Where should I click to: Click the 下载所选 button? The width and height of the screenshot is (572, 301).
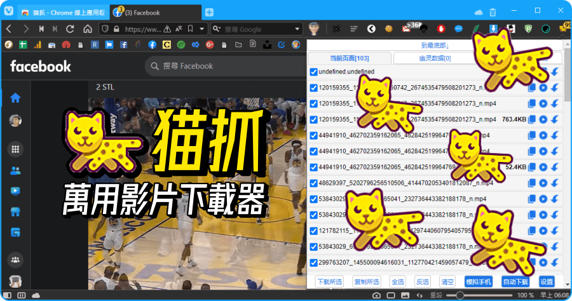pyautogui.click(x=329, y=282)
